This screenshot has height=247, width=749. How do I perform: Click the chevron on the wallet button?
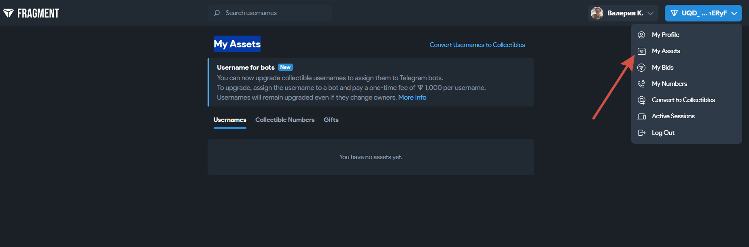(734, 13)
